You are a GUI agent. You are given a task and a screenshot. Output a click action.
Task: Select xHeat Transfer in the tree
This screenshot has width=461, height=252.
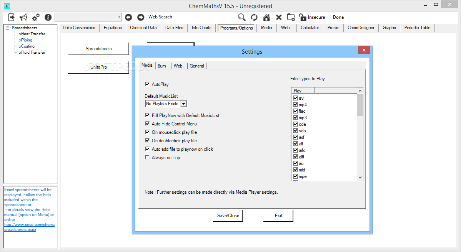[32, 34]
